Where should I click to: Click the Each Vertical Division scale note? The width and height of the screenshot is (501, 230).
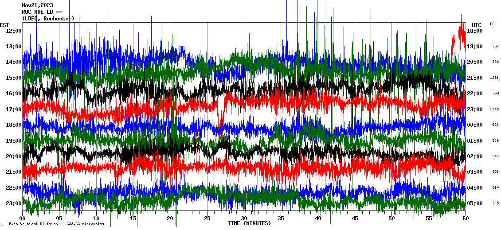pos(56,224)
